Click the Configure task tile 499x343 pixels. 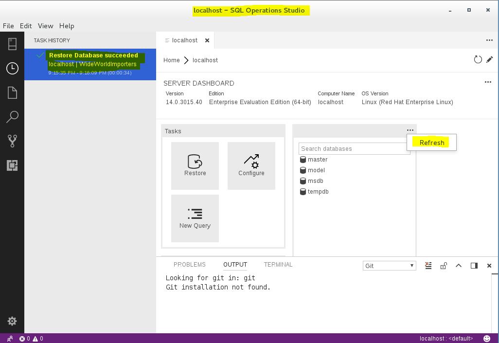(x=251, y=165)
